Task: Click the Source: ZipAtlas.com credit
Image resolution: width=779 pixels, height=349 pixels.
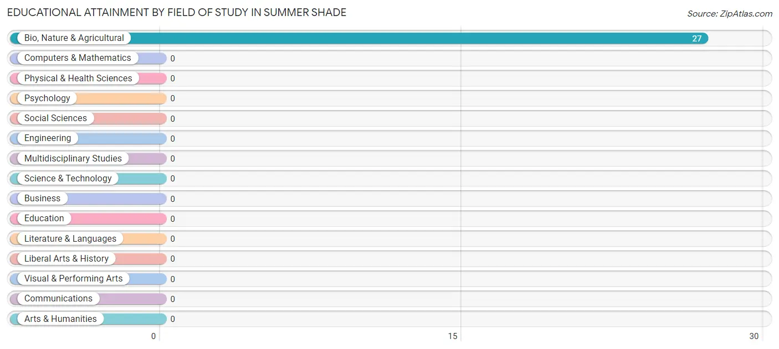Action: pos(730,14)
